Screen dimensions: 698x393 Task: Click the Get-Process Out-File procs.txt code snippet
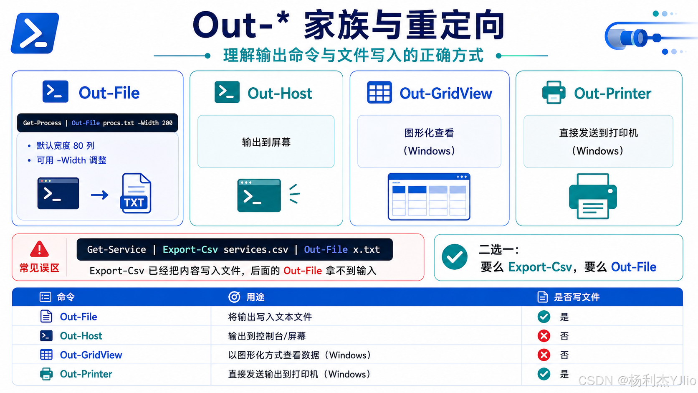coord(98,123)
